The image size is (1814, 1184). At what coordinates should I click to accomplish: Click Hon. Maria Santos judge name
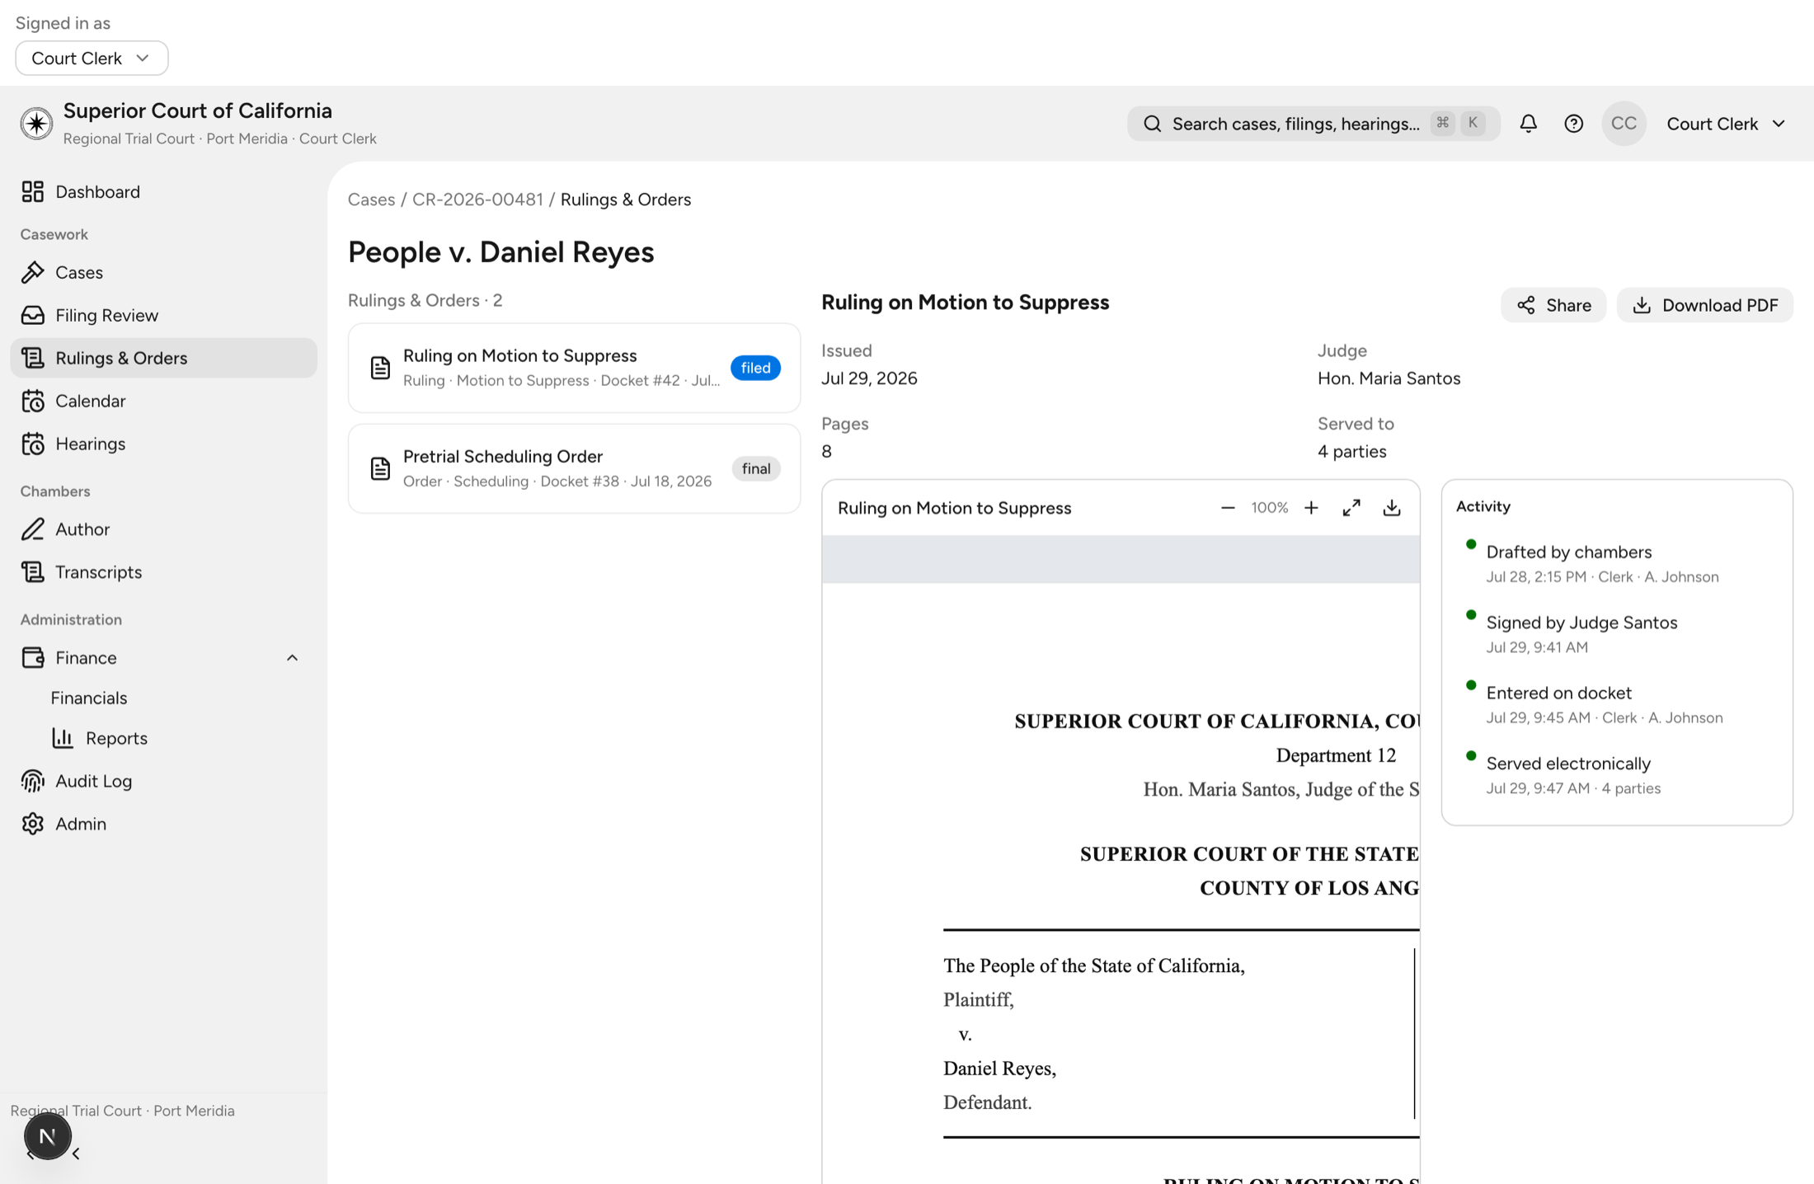tap(1389, 378)
